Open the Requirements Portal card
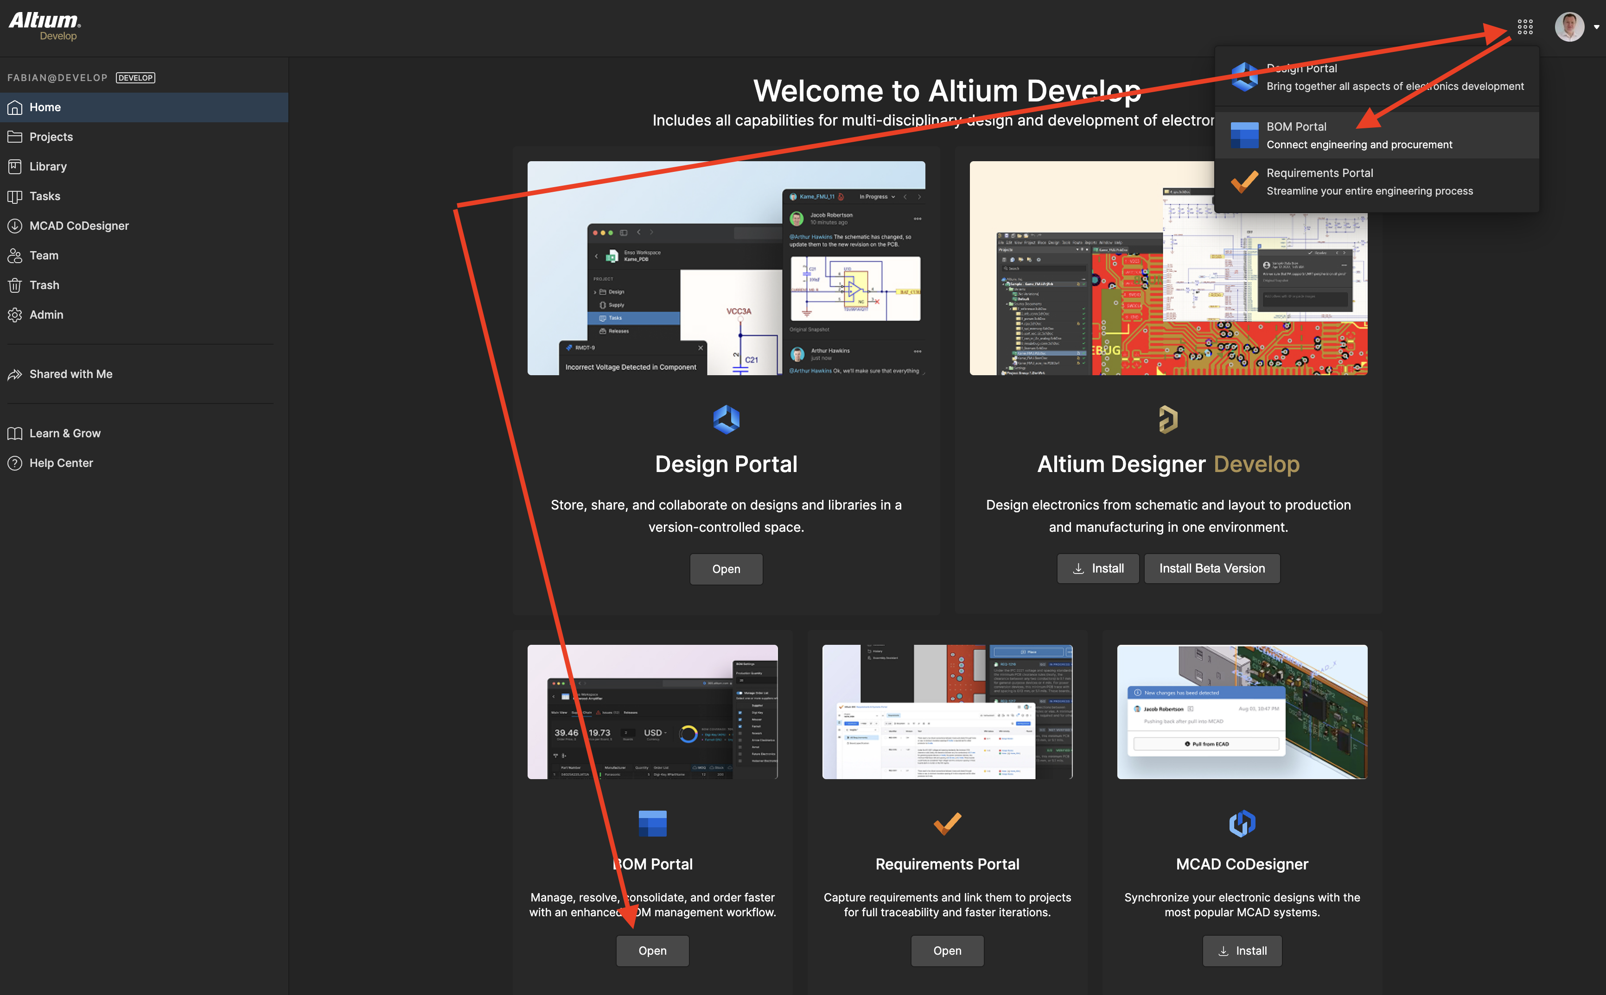Image resolution: width=1606 pixels, height=995 pixels. click(948, 951)
